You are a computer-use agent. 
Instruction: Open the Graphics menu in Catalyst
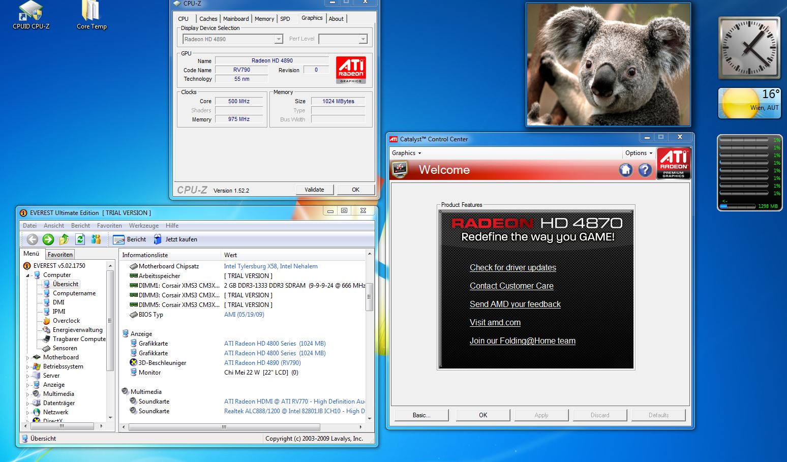pyautogui.click(x=406, y=153)
